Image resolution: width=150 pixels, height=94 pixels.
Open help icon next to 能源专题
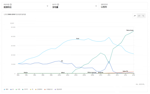click(11, 4)
